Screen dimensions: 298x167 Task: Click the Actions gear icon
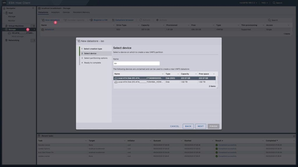coord(157,20)
